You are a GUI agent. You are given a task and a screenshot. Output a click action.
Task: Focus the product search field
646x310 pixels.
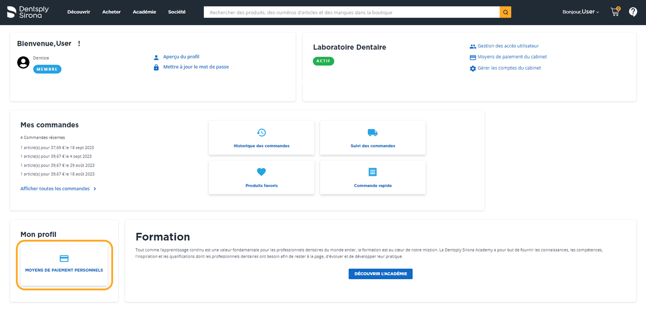(x=351, y=12)
